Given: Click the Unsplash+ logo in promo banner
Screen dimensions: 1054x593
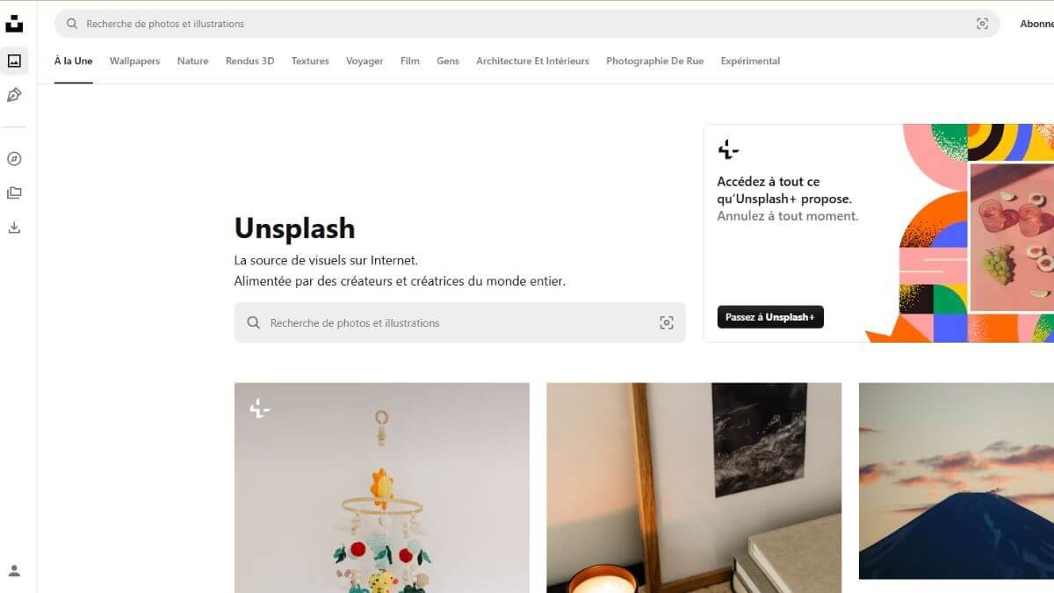Looking at the screenshot, I should pos(728,149).
